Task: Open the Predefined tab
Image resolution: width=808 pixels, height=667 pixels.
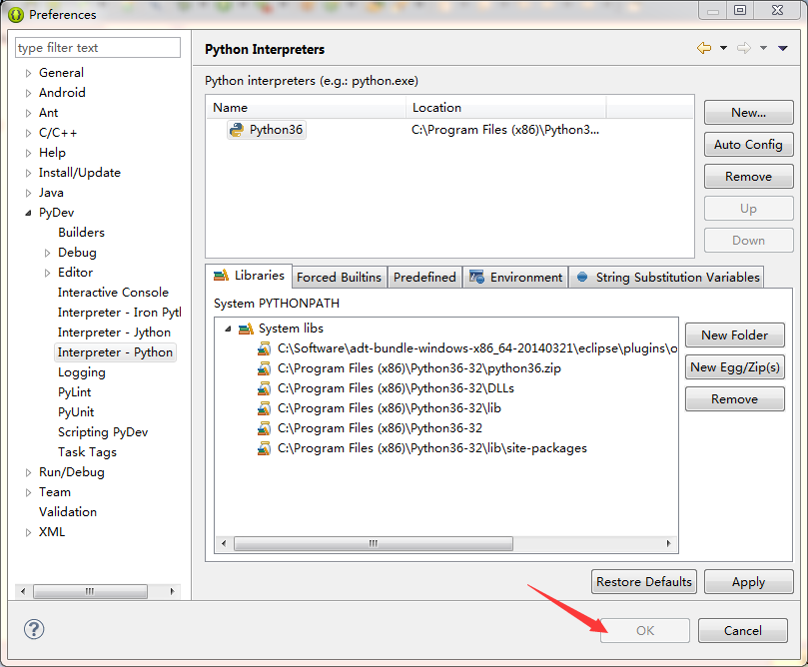Action: [x=424, y=278]
